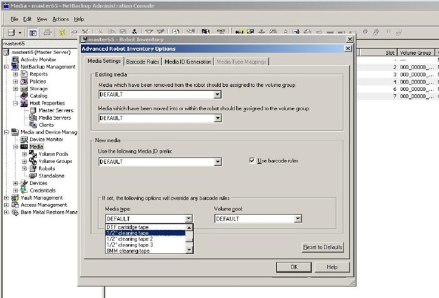
Task: Click the Policies icon in the tree
Action: 25,82
